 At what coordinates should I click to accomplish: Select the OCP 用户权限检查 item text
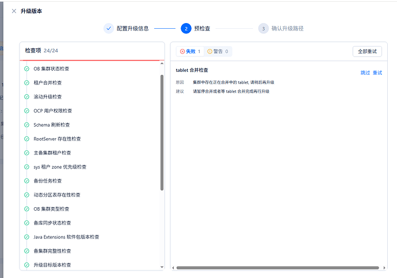[53, 111]
